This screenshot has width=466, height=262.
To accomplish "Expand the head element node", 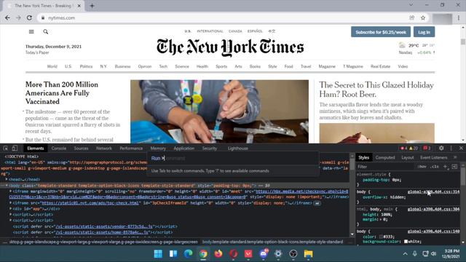I will [x=7, y=180].
